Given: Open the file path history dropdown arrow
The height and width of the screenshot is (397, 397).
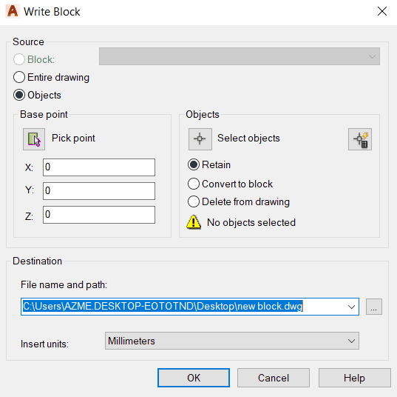Looking at the screenshot, I should point(351,307).
